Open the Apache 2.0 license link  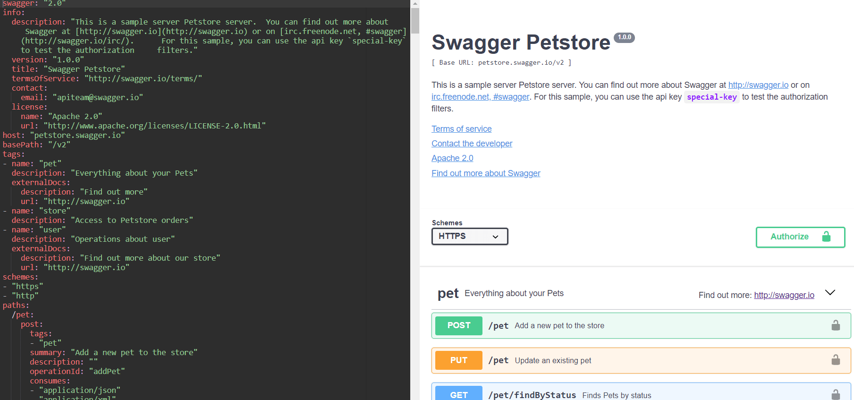(452, 158)
